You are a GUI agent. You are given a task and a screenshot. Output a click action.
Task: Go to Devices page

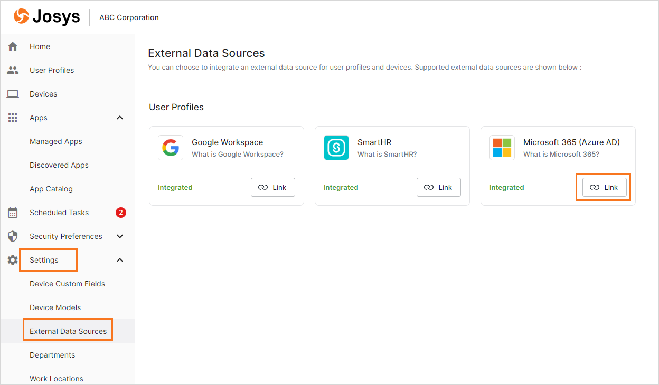click(43, 94)
